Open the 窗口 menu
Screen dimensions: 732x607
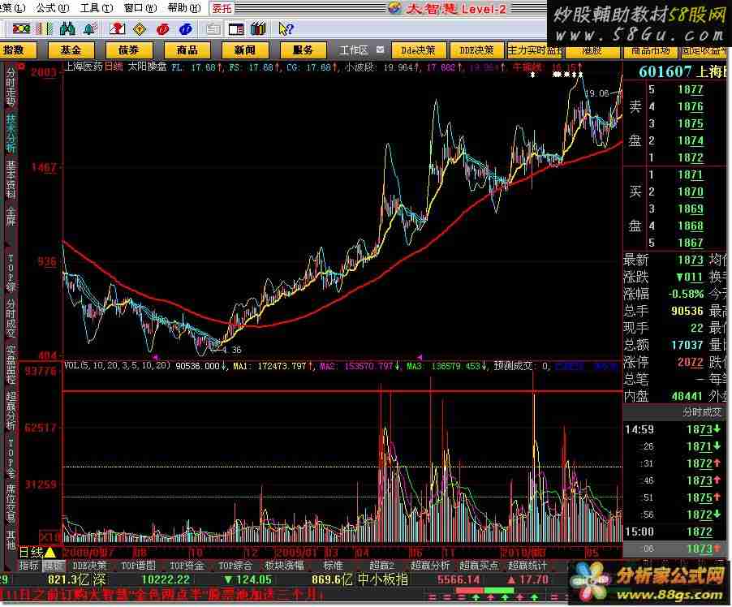pyautogui.click(x=140, y=8)
